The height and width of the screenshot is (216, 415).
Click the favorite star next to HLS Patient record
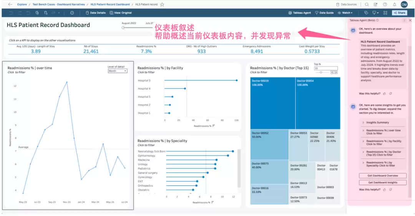tap(162, 5)
